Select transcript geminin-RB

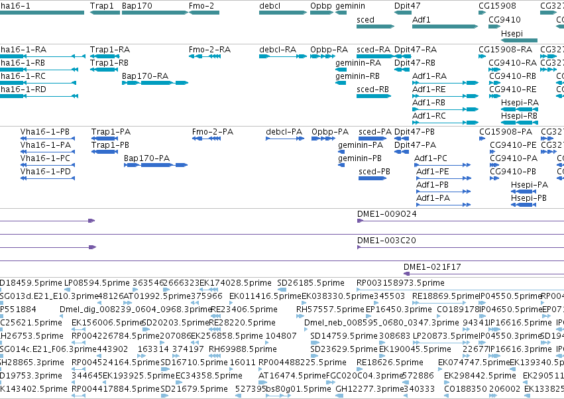[341, 83]
